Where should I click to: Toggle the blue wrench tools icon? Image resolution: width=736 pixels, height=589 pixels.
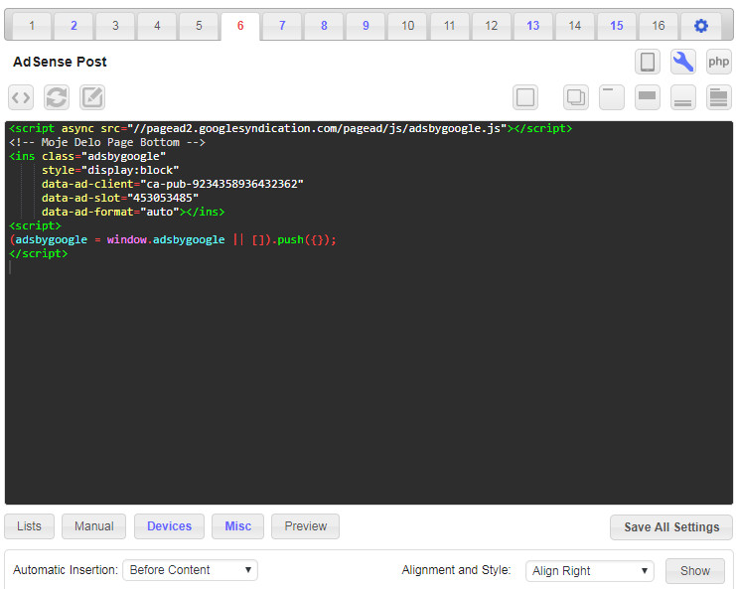click(x=683, y=62)
